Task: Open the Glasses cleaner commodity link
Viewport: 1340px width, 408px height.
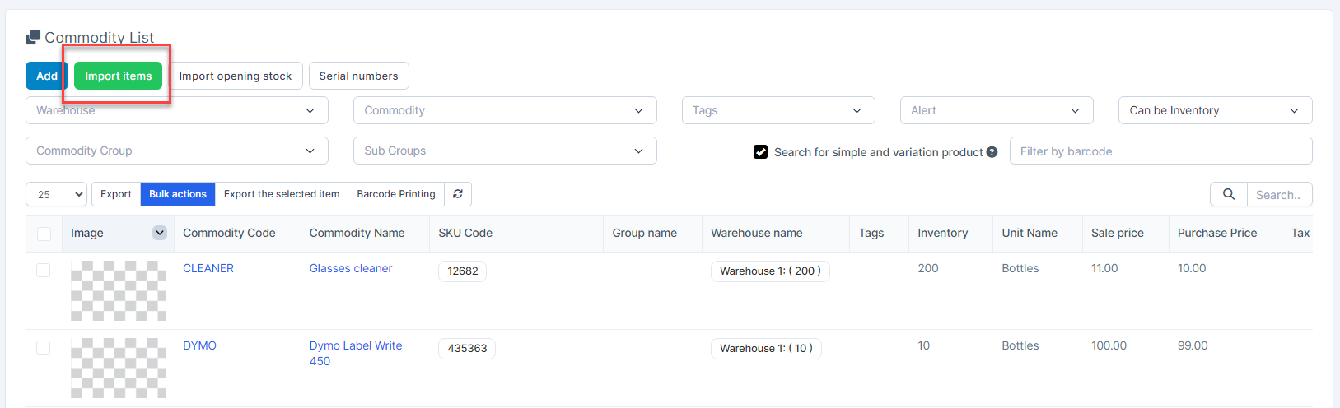Action: pyautogui.click(x=351, y=268)
